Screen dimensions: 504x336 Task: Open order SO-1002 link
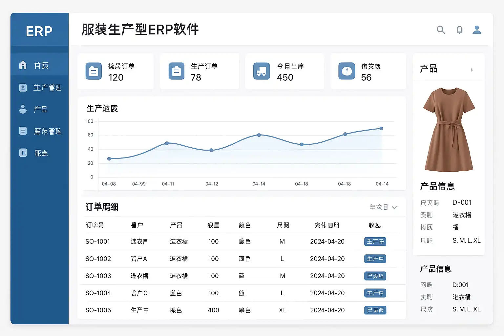pyautogui.click(x=98, y=259)
